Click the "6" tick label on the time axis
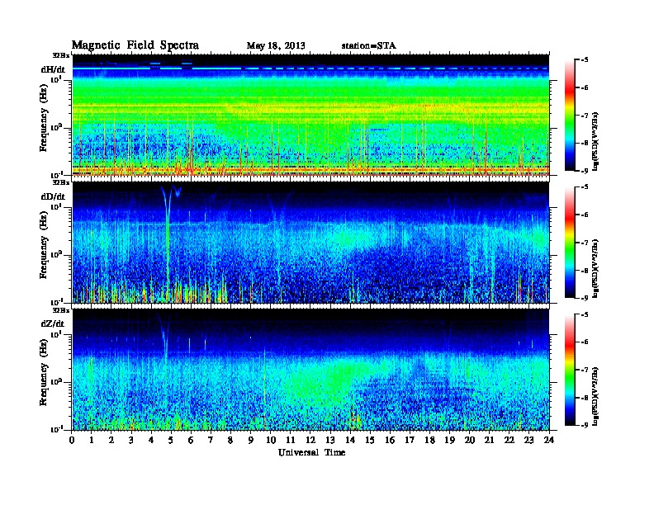This screenshot has width=654, height=505. [x=191, y=440]
